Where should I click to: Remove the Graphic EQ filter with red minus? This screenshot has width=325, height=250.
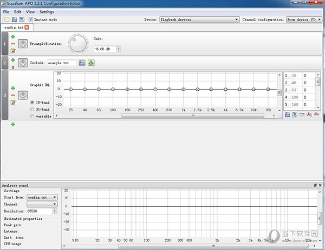(x=13, y=95)
